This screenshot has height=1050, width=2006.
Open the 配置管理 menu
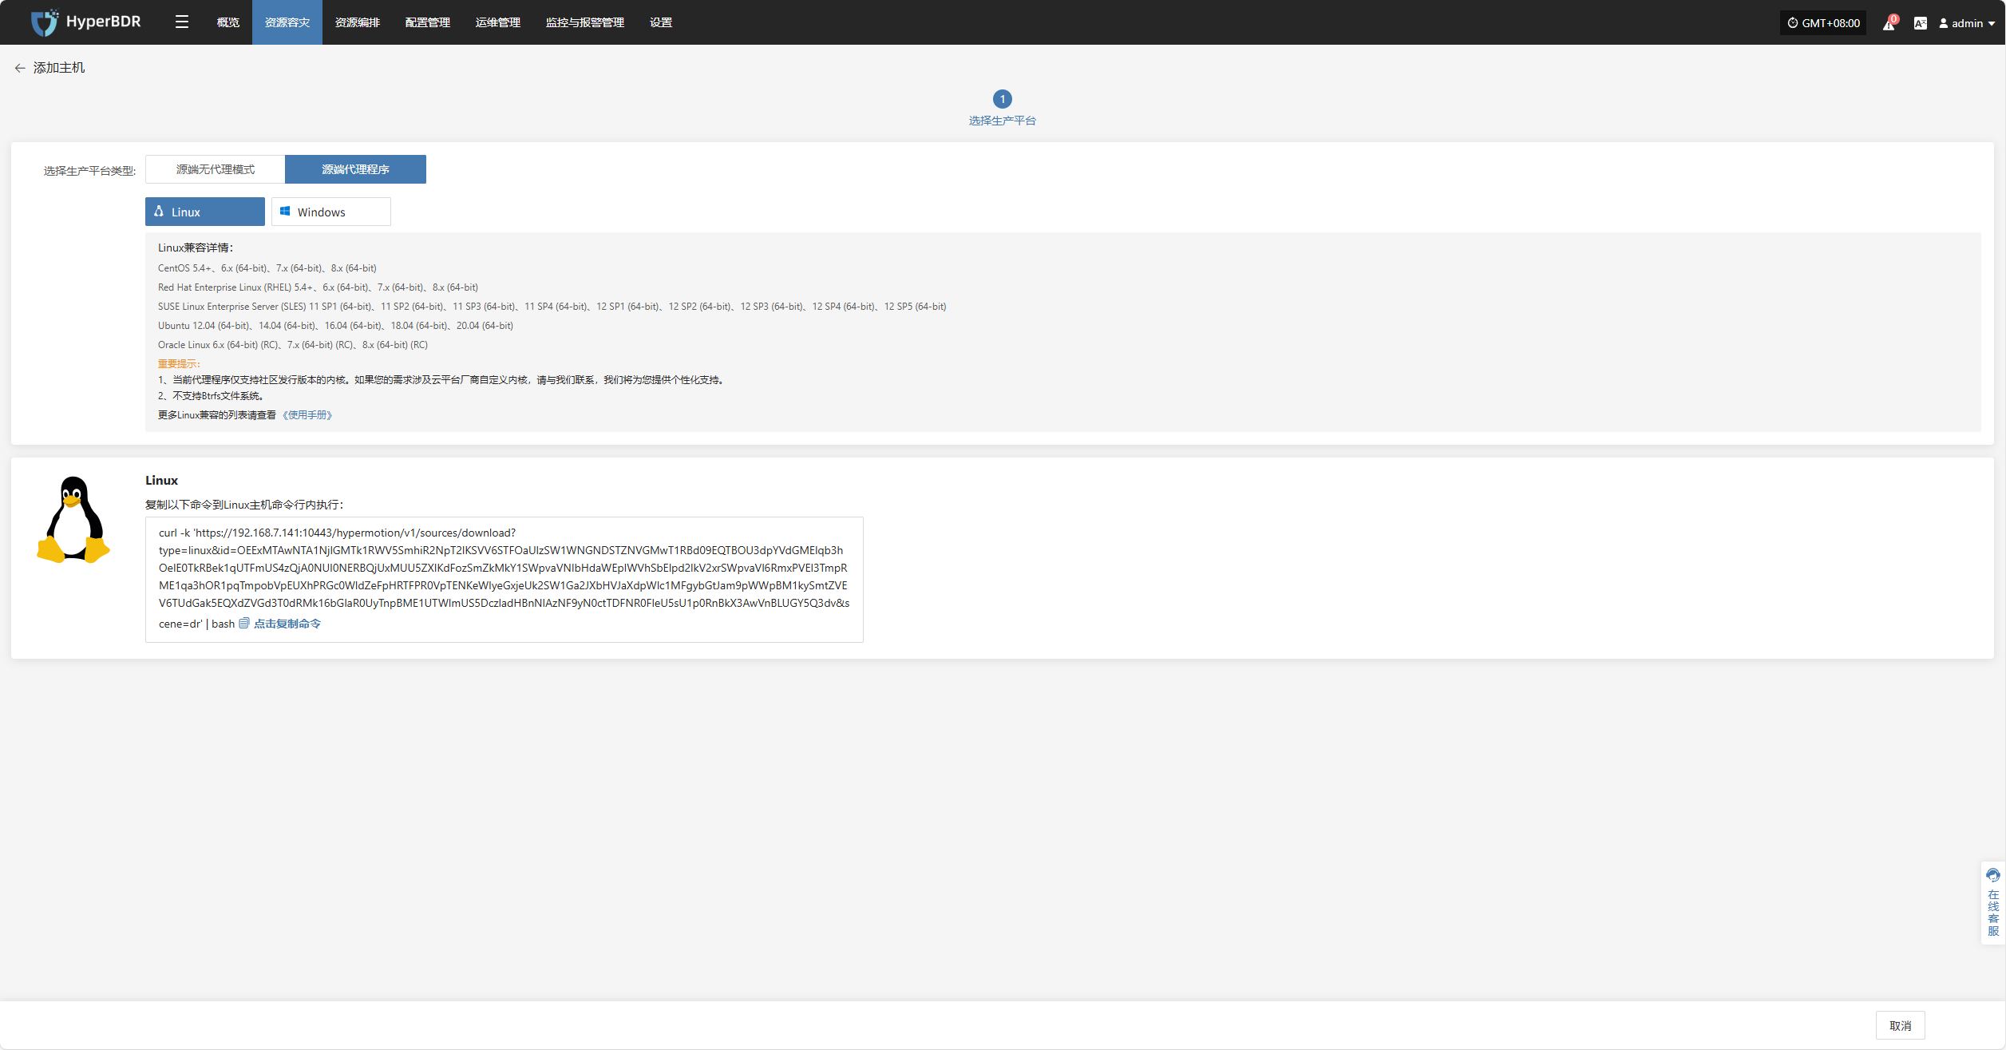pyautogui.click(x=428, y=22)
